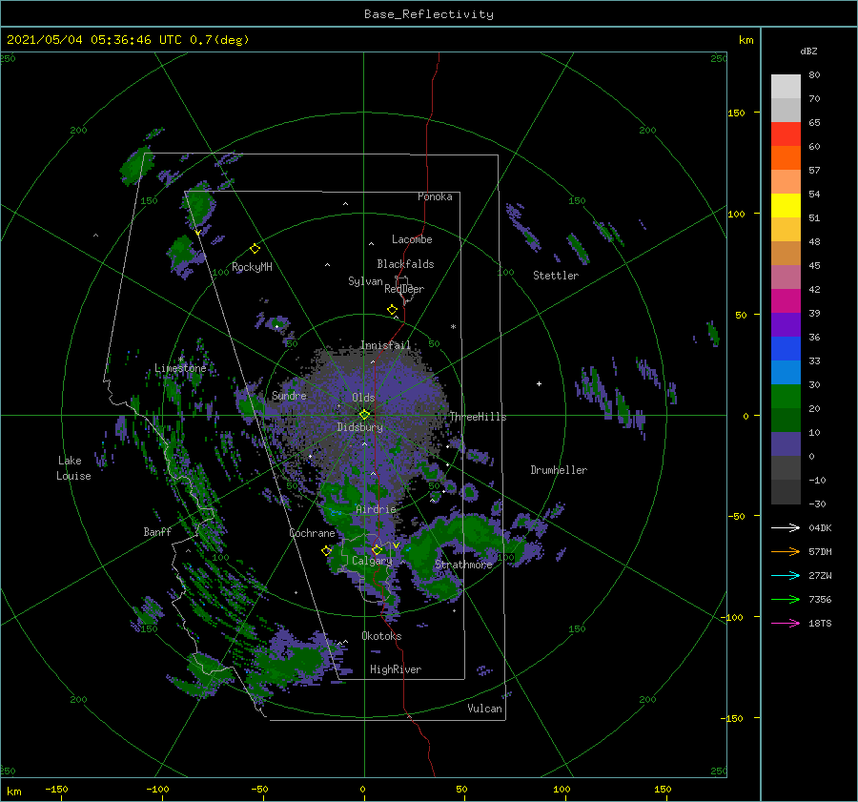Click the yellow Y marker northwest of RockyMH
Image resolution: width=858 pixels, height=802 pixels.
point(197,233)
